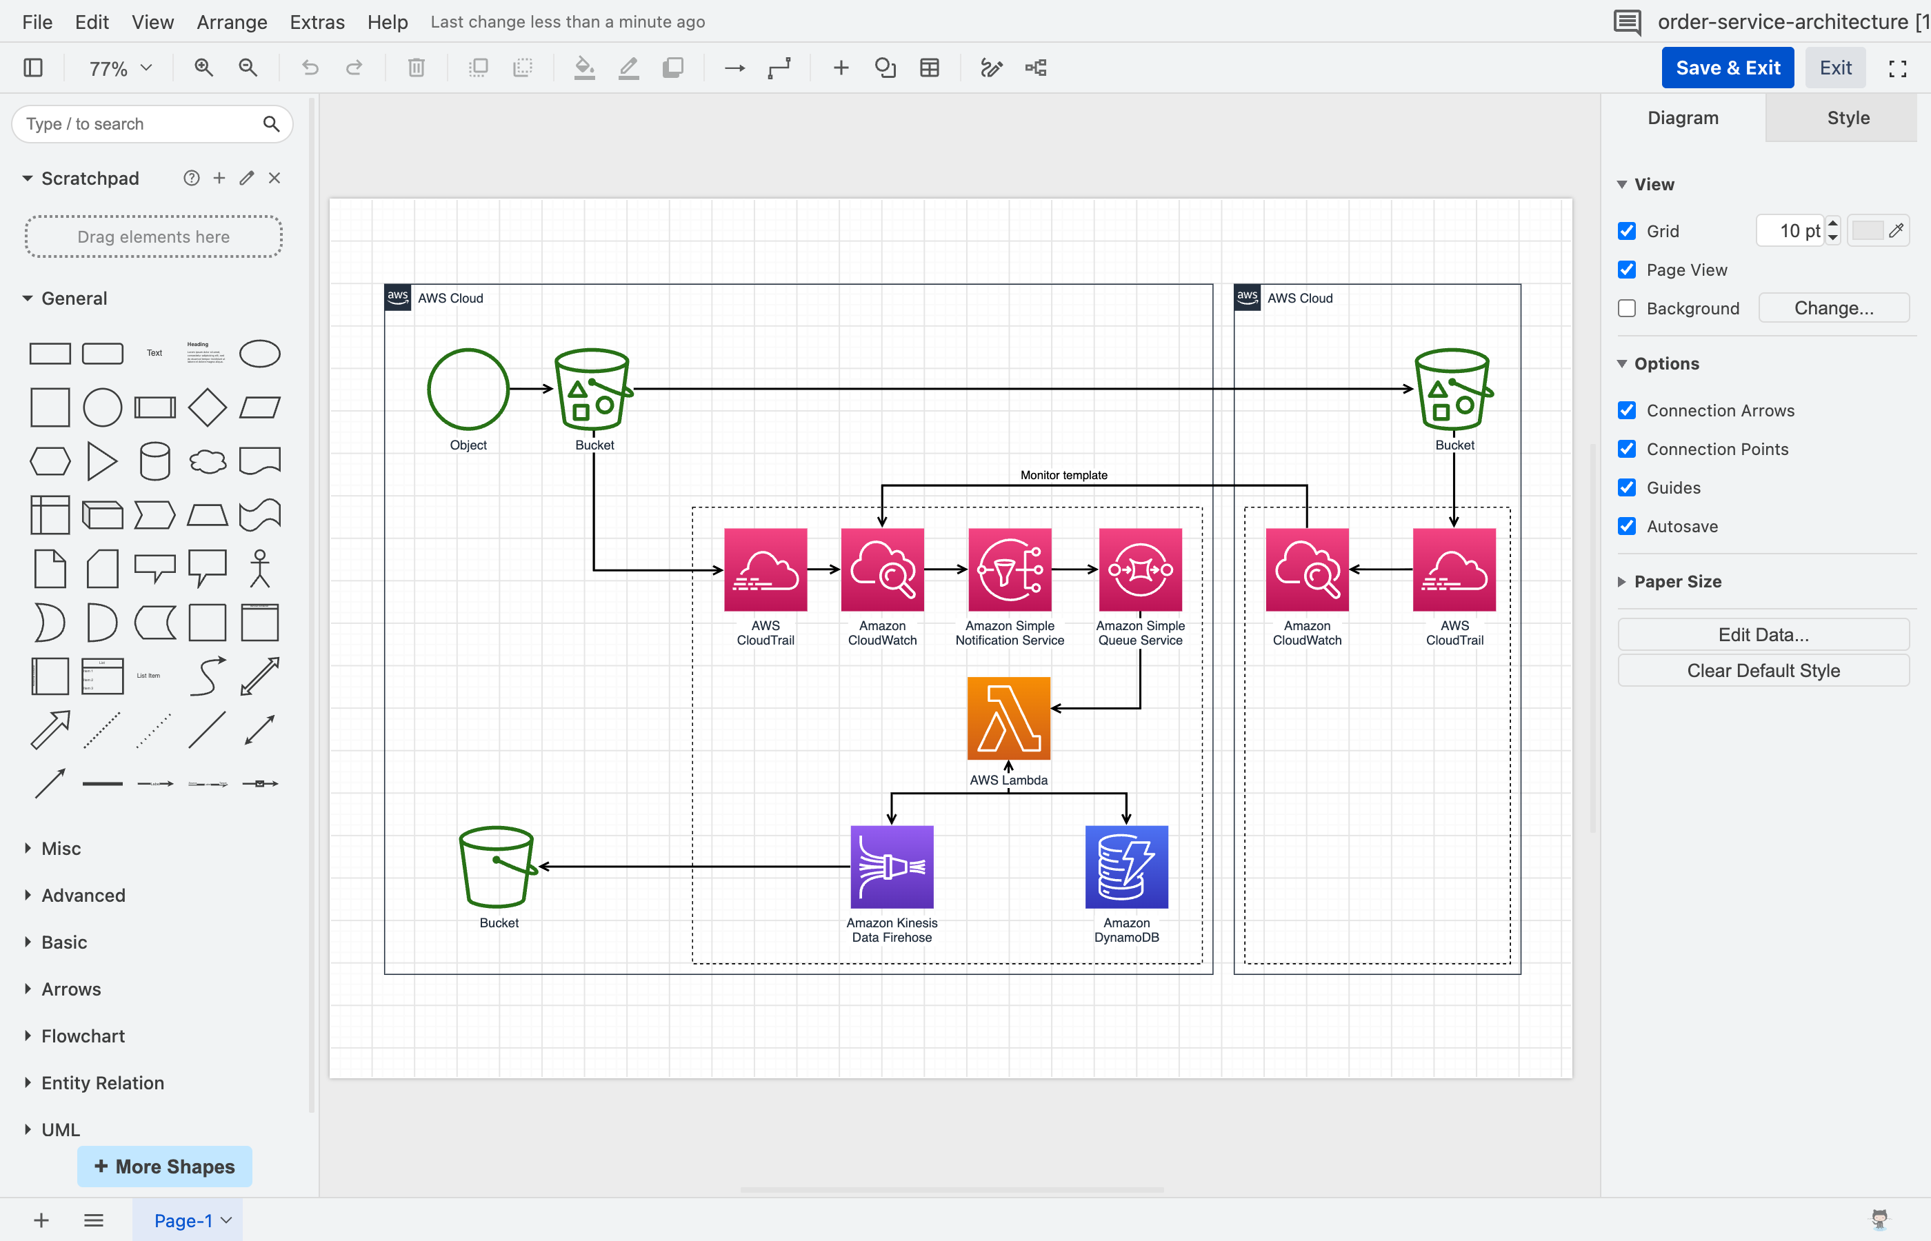The height and width of the screenshot is (1241, 1931).
Task: Open the waypoints connector style tool
Action: (x=779, y=68)
